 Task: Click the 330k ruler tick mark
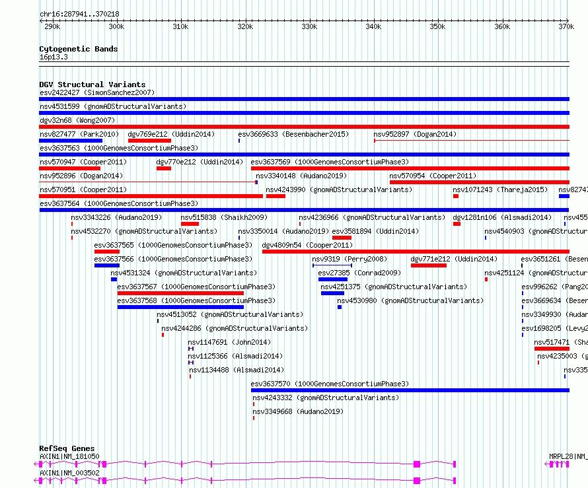pyautogui.click(x=309, y=26)
